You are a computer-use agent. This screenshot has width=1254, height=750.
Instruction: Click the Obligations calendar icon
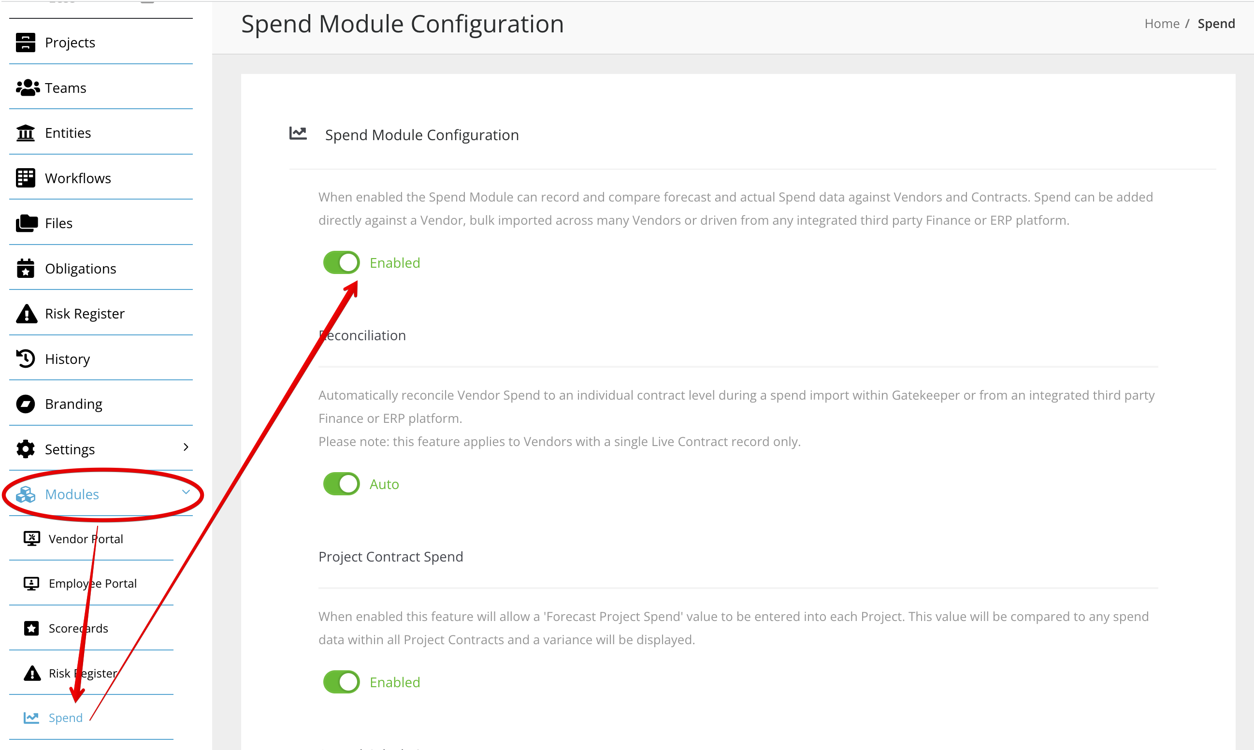click(25, 268)
